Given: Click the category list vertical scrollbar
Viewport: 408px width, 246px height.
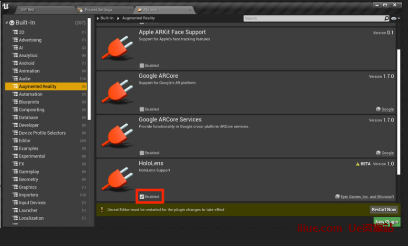Looking at the screenshot, I should point(89,69).
